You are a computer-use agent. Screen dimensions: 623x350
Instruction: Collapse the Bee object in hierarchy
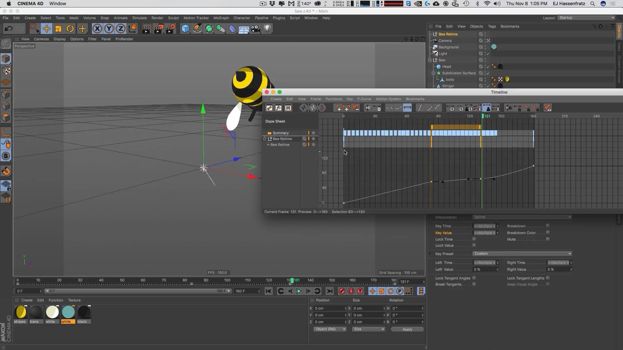[430, 60]
